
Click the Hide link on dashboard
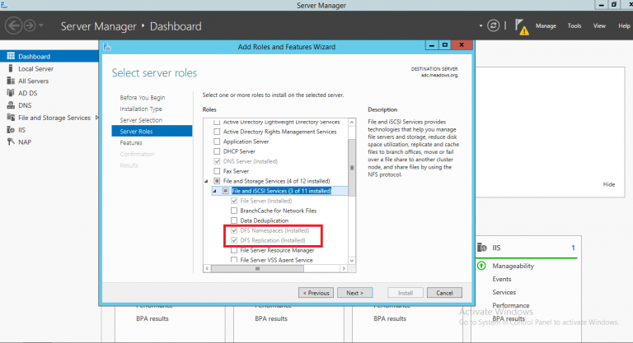[609, 184]
